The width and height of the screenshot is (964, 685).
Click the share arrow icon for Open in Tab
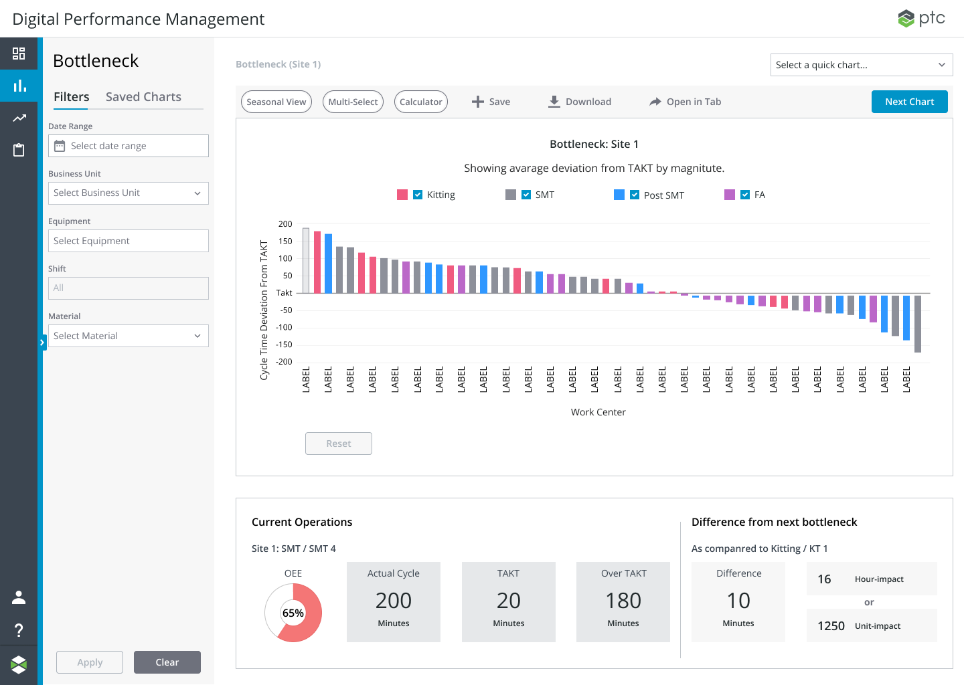[x=655, y=102]
